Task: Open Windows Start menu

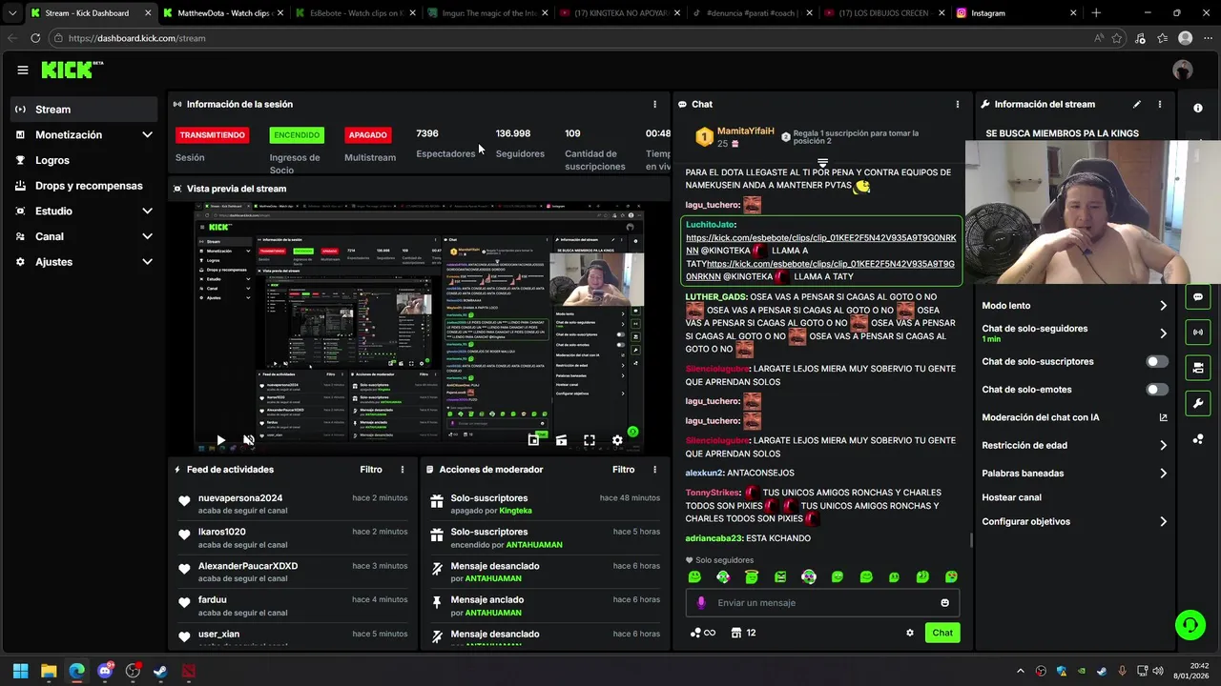Action: [x=20, y=671]
